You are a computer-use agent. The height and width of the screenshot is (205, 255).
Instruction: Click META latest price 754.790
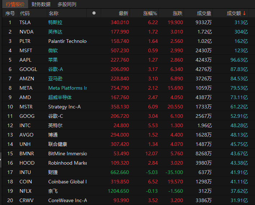click(120, 88)
